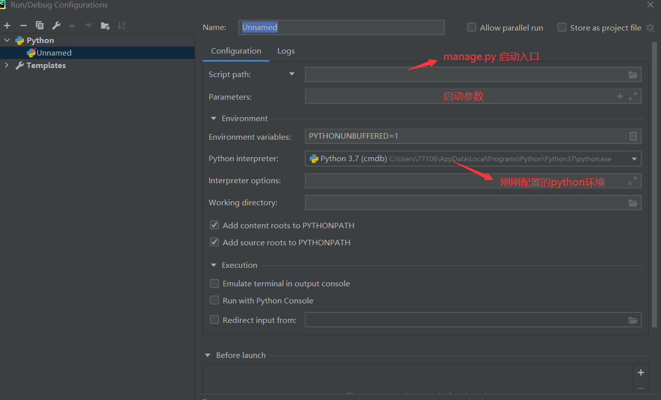The height and width of the screenshot is (400, 661).
Task: Create new folder in configurations toolbar
Action: coord(105,26)
